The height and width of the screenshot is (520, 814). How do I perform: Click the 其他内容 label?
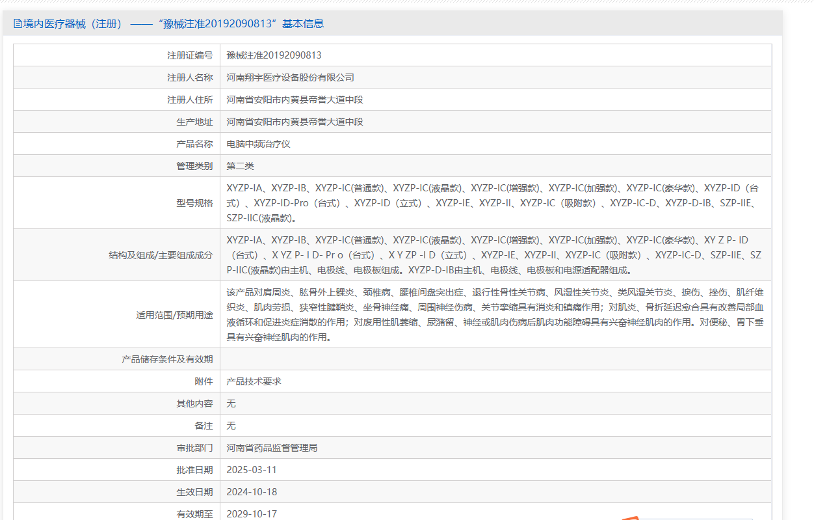194,404
